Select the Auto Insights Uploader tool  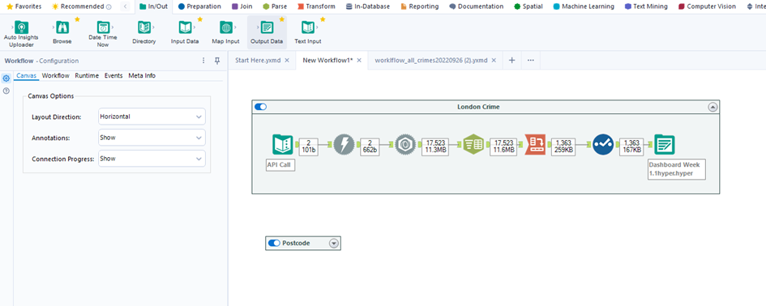pos(22,33)
